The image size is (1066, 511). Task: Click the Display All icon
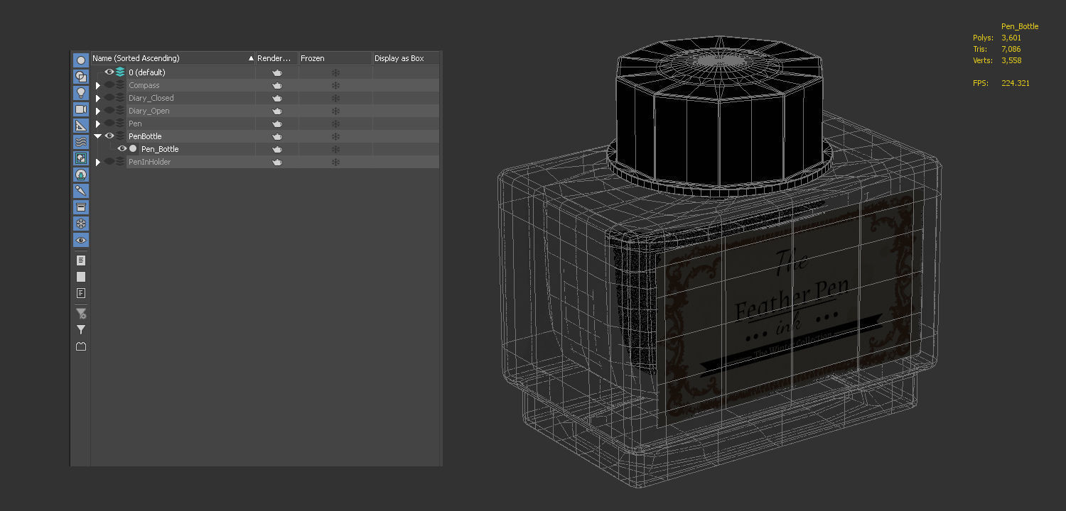point(81,260)
